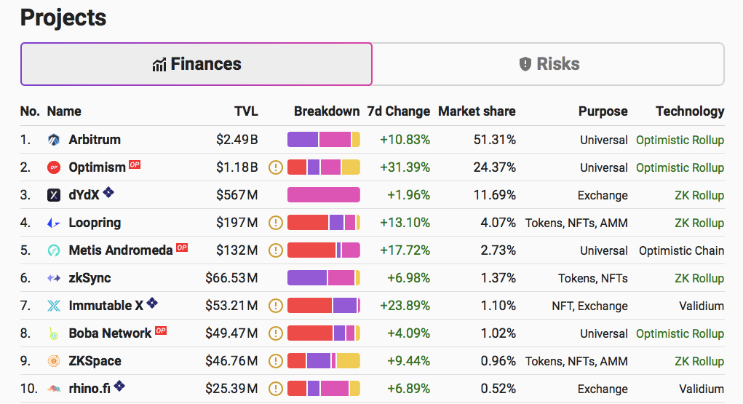
Task: Click the ZKSpace logo icon
Action: click(x=54, y=361)
